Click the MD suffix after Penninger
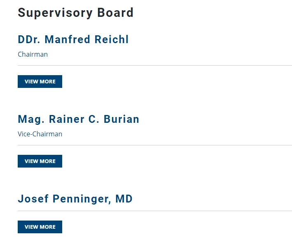The image size is (292, 246). point(124,199)
